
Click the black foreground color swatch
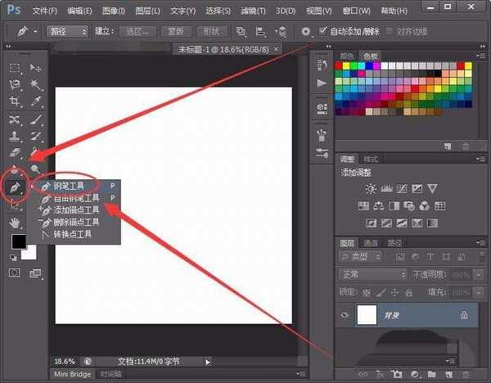tap(18, 241)
